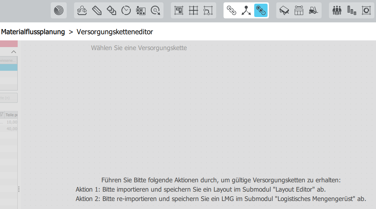Screen dimensions: 376x209
Task: Click the first chain link icon
Action: (232, 11)
